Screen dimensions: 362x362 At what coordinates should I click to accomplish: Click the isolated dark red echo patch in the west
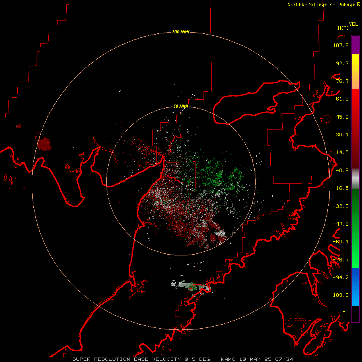coord(44,144)
